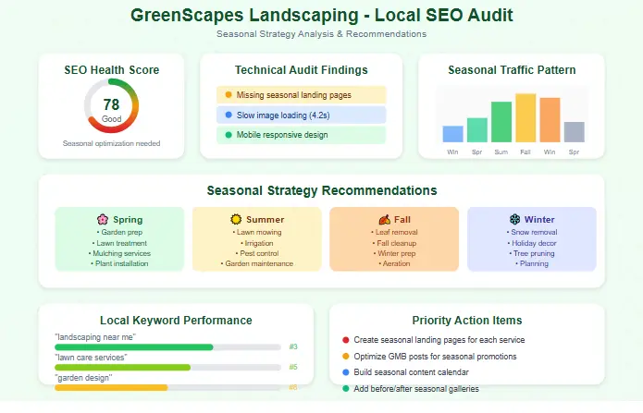
Task: Click green dot beside Mobile responsive design
Action: pos(229,135)
